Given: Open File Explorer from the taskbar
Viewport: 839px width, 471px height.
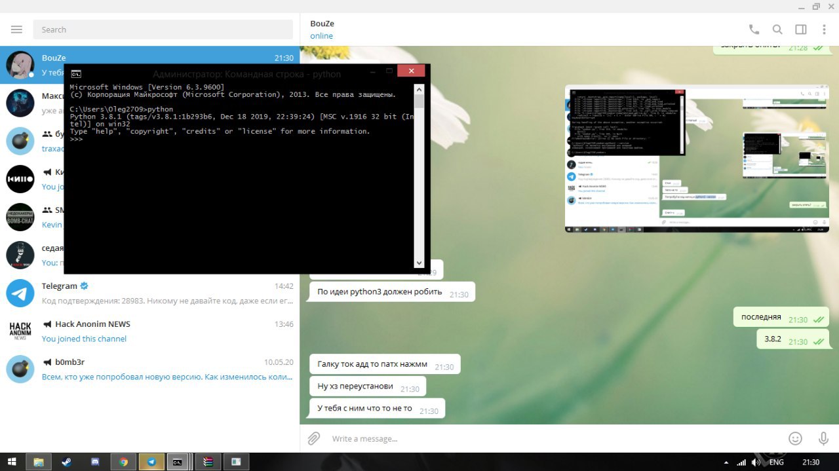Looking at the screenshot, I should (38, 462).
